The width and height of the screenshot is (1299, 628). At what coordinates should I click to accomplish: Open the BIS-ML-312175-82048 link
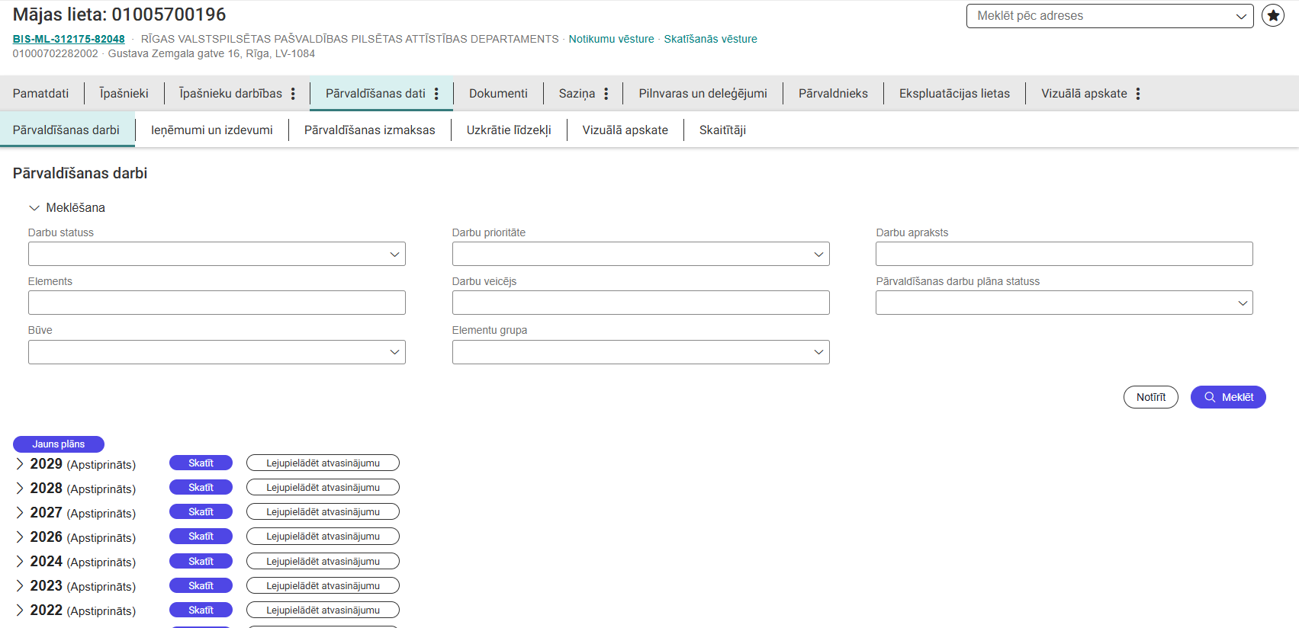click(69, 39)
